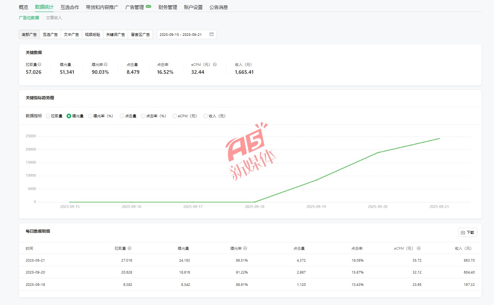Click the 2025-09-20 row in daily table
The height and width of the screenshot is (305, 494).
pyautogui.click(x=250, y=272)
